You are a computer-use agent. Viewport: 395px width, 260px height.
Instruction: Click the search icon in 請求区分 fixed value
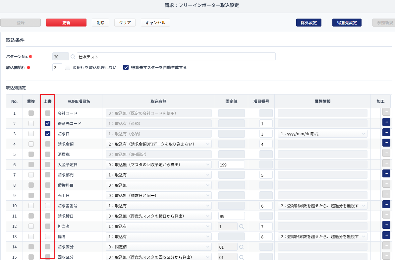[241, 247]
